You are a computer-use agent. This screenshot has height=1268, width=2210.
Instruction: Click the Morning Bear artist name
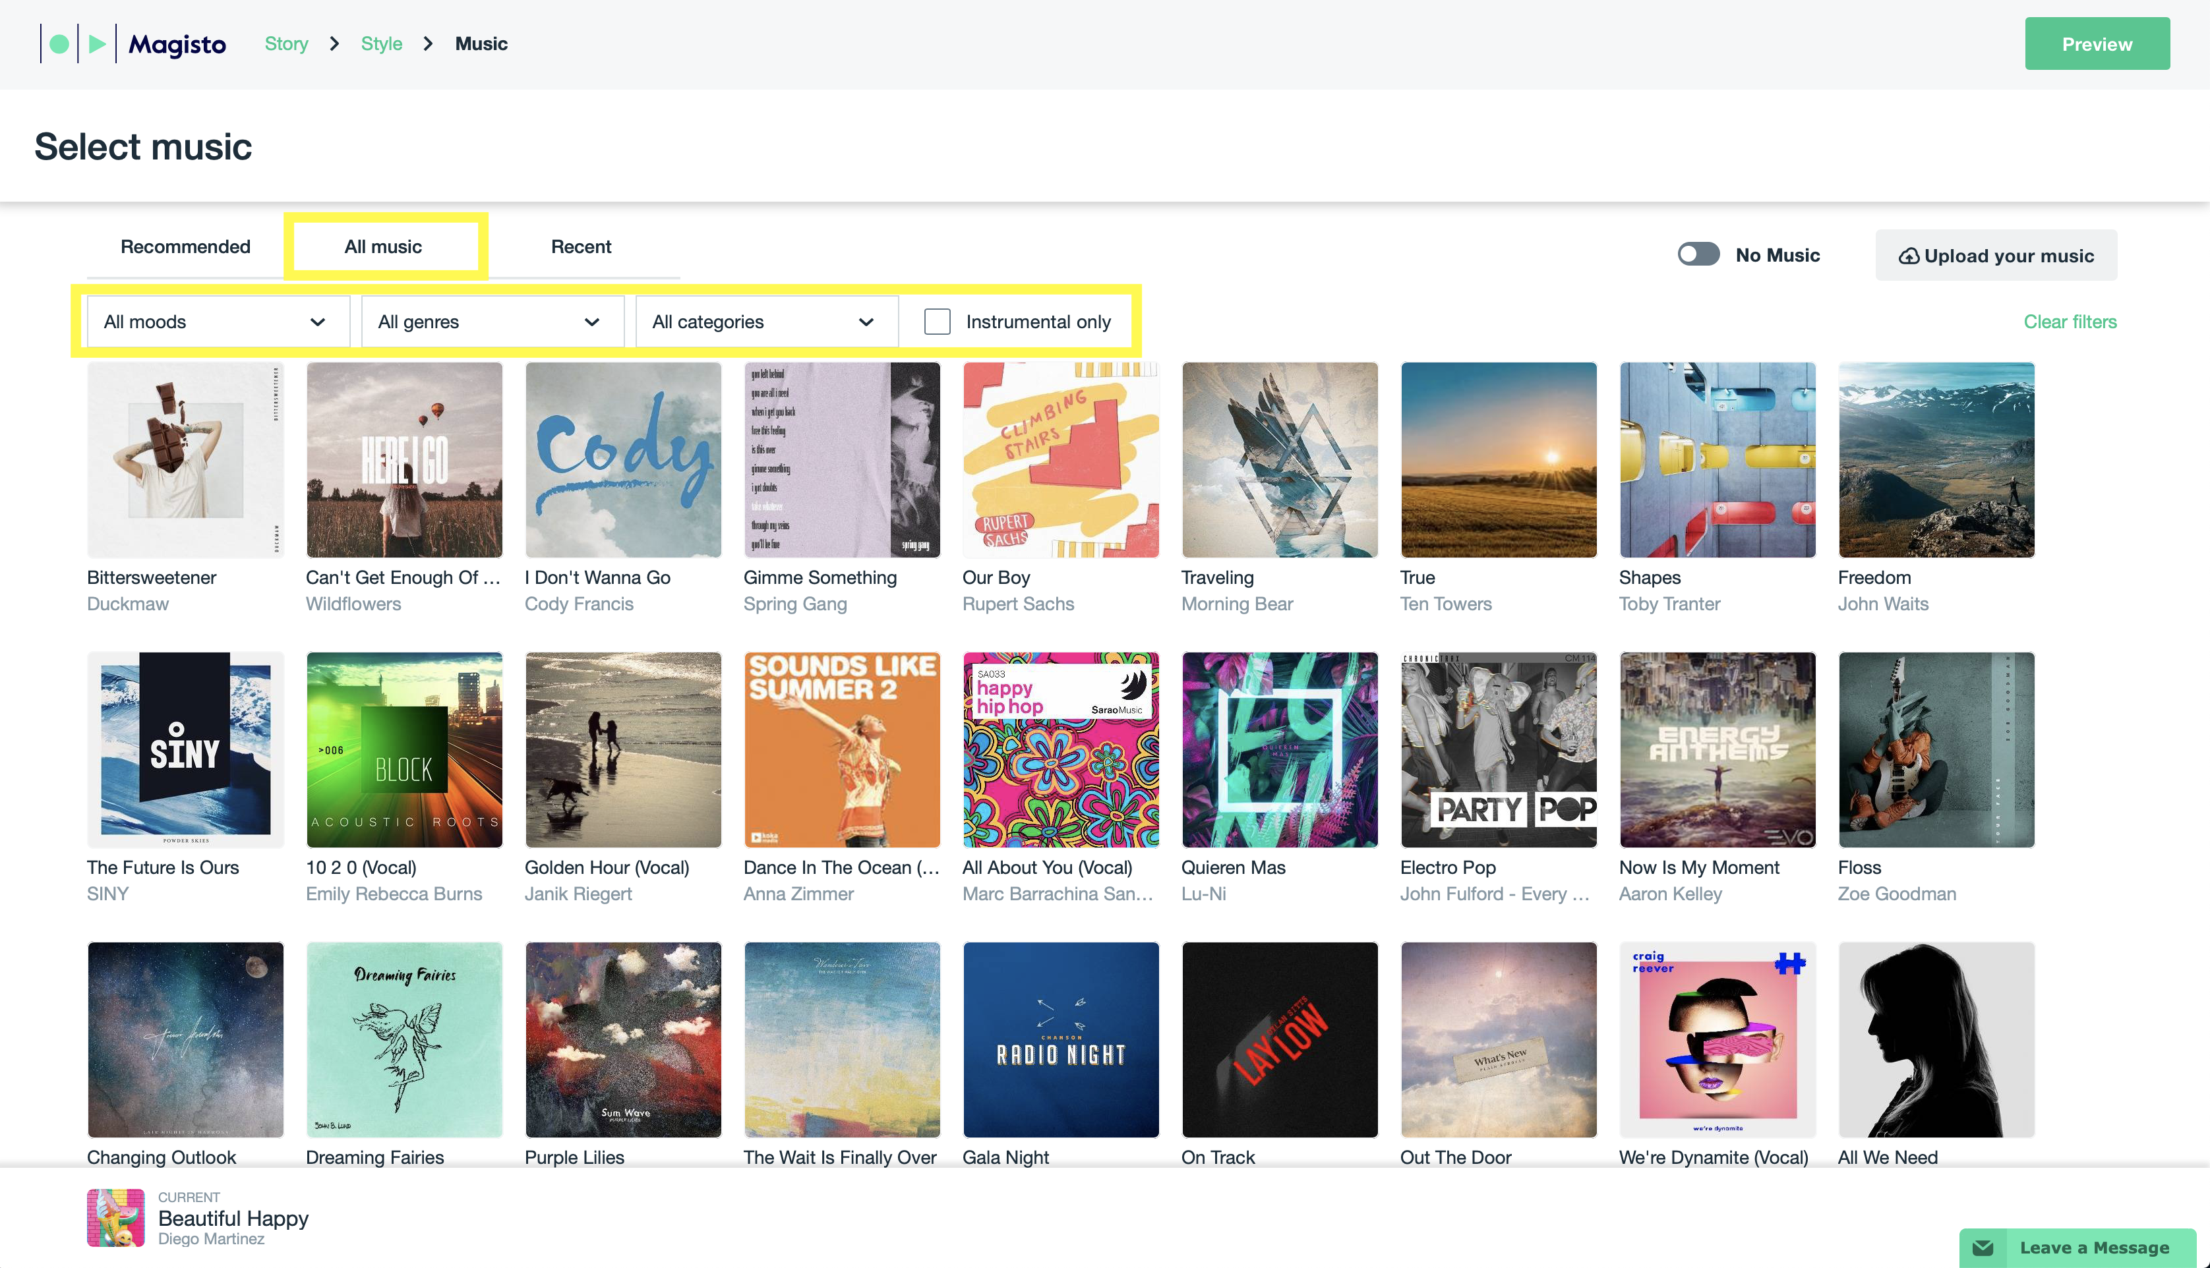[1237, 604]
